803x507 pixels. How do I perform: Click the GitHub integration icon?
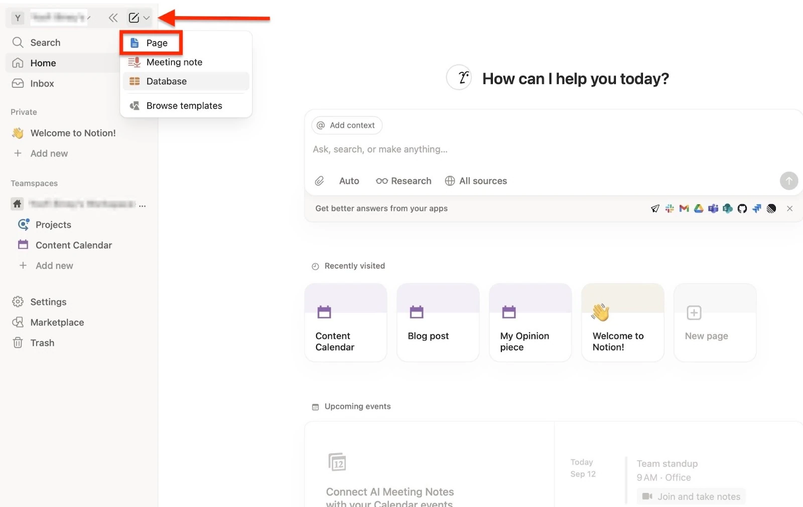742,209
